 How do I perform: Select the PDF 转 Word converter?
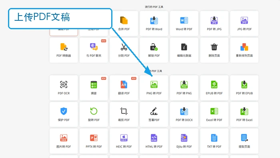(x=154, y=23)
